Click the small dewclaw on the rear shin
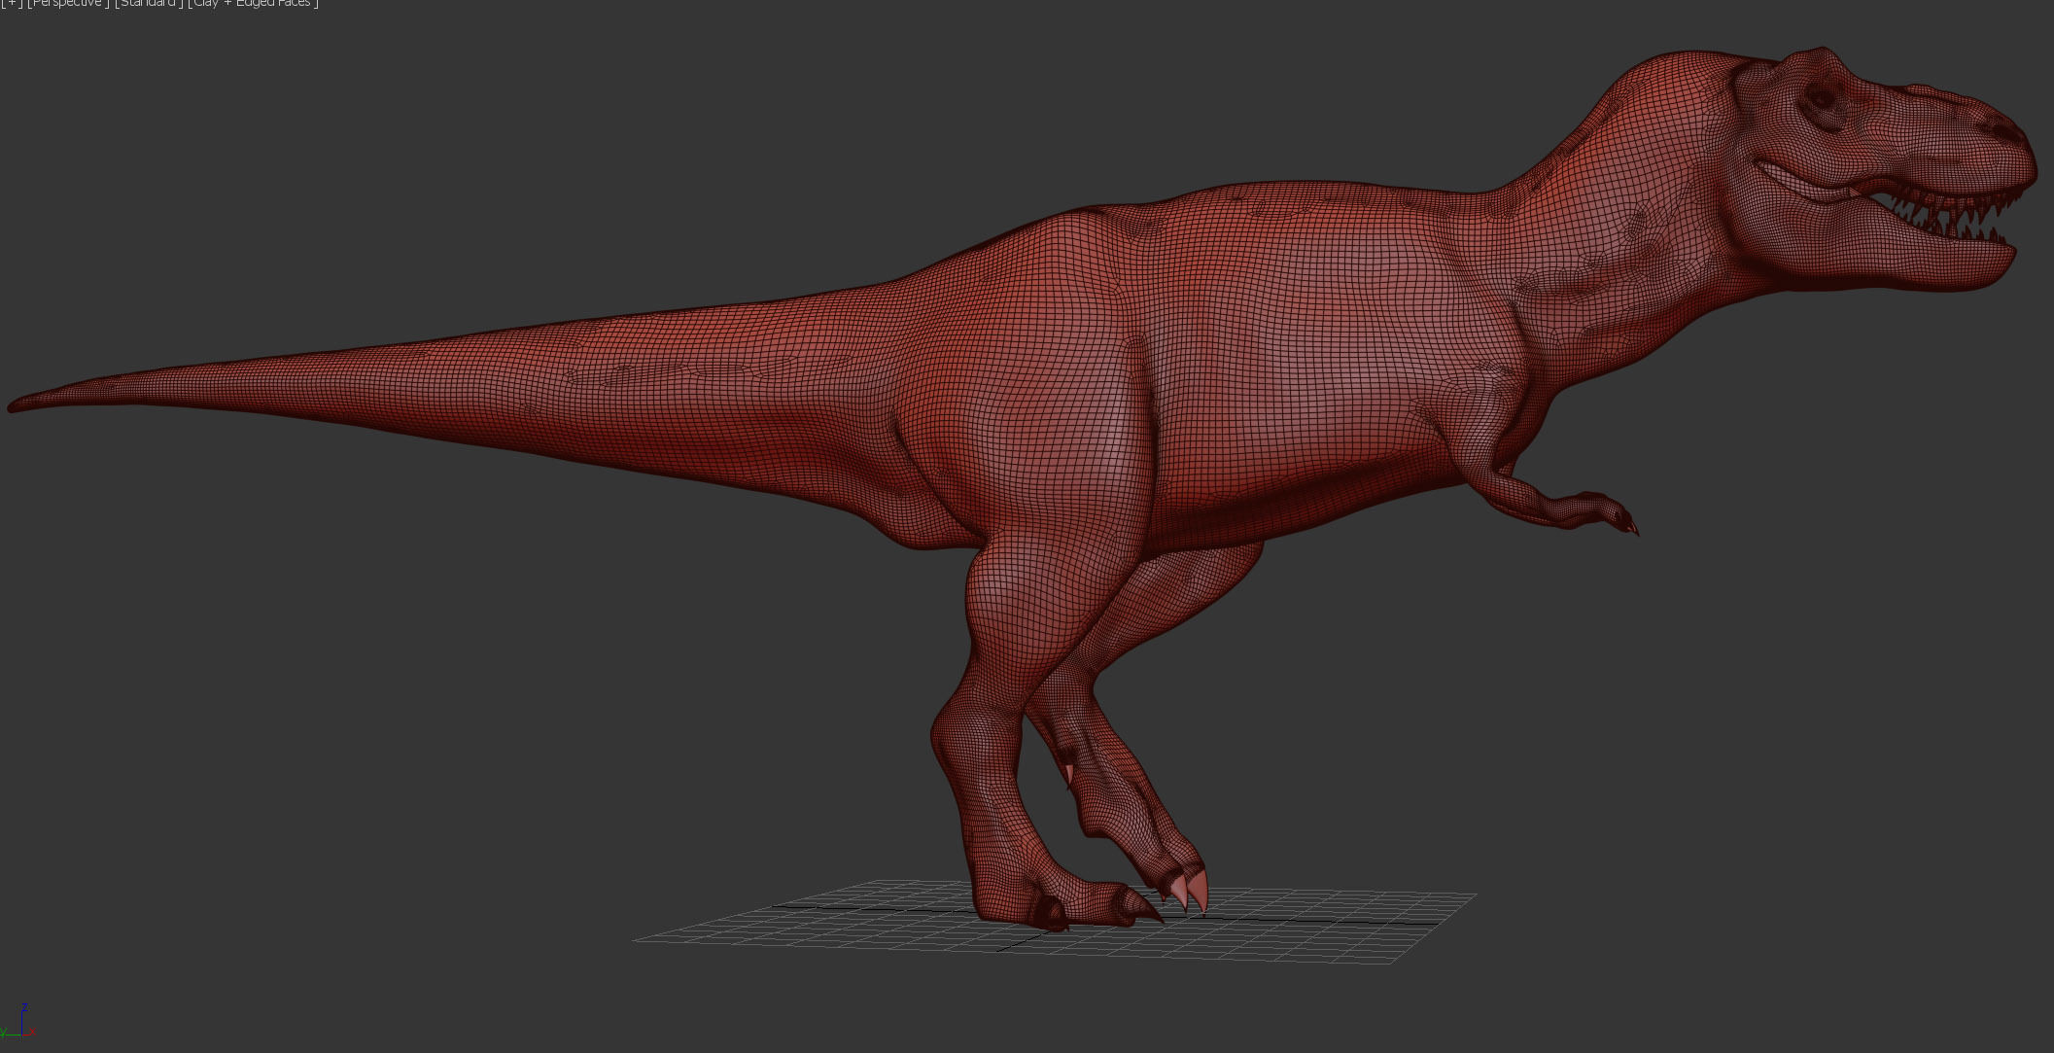 click(x=1069, y=774)
